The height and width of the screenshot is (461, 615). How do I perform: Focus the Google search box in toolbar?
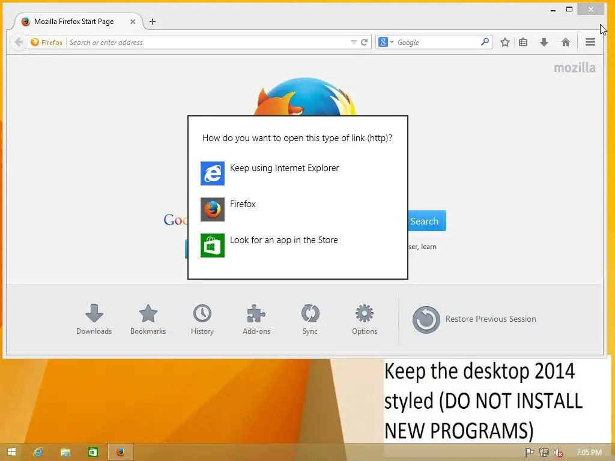[438, 43]
